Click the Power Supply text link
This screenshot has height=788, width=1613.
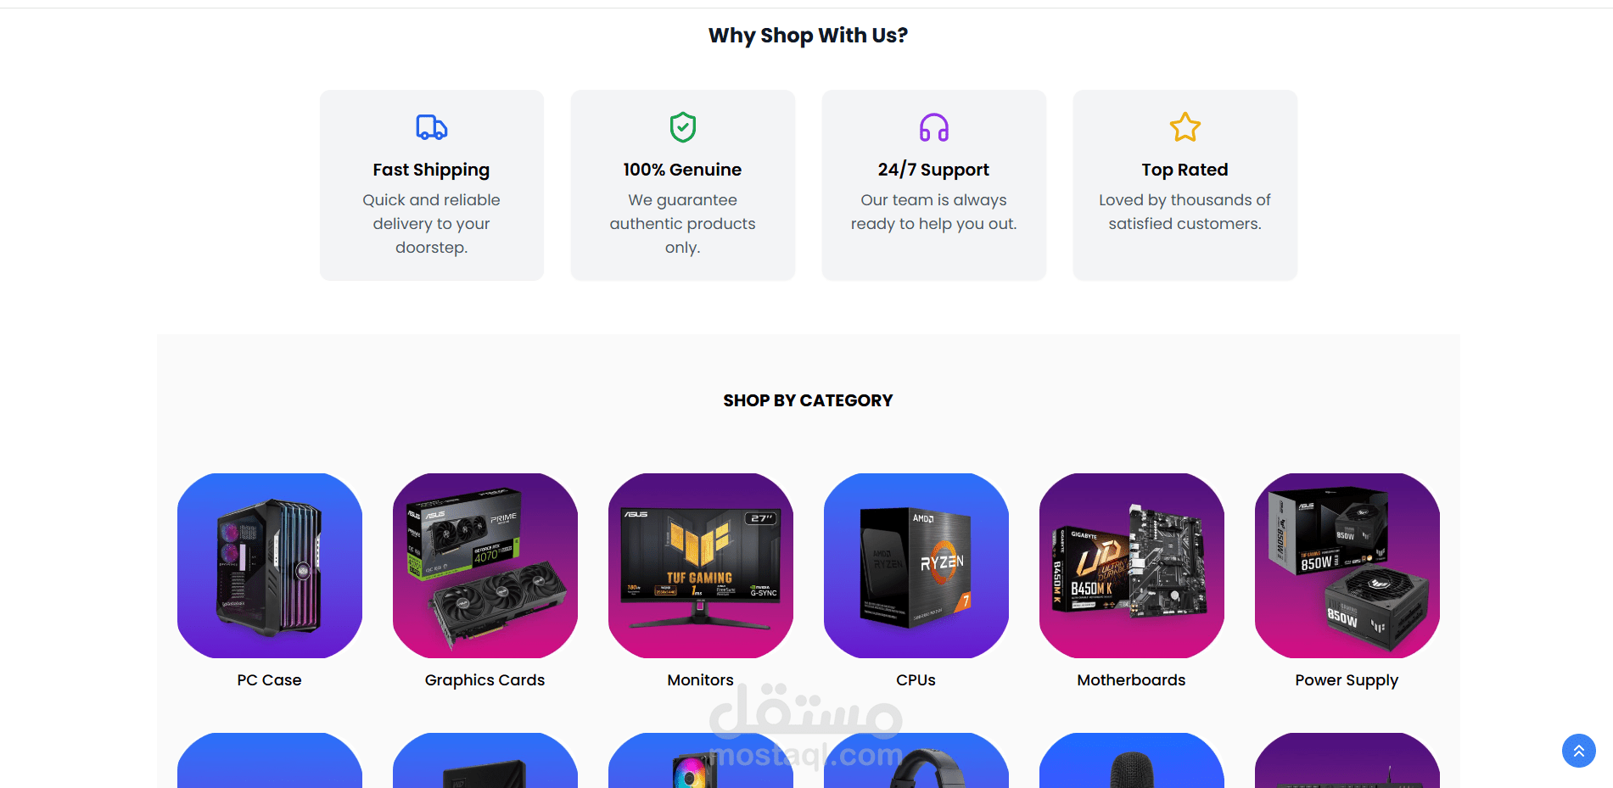(1347, 680)
